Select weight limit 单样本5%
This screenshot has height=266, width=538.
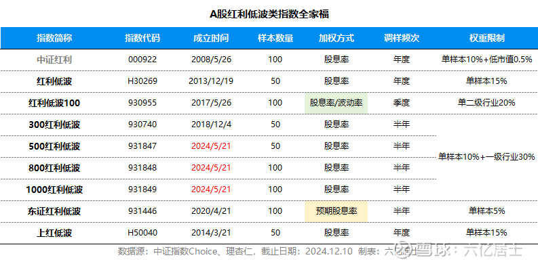coord(486,211)
